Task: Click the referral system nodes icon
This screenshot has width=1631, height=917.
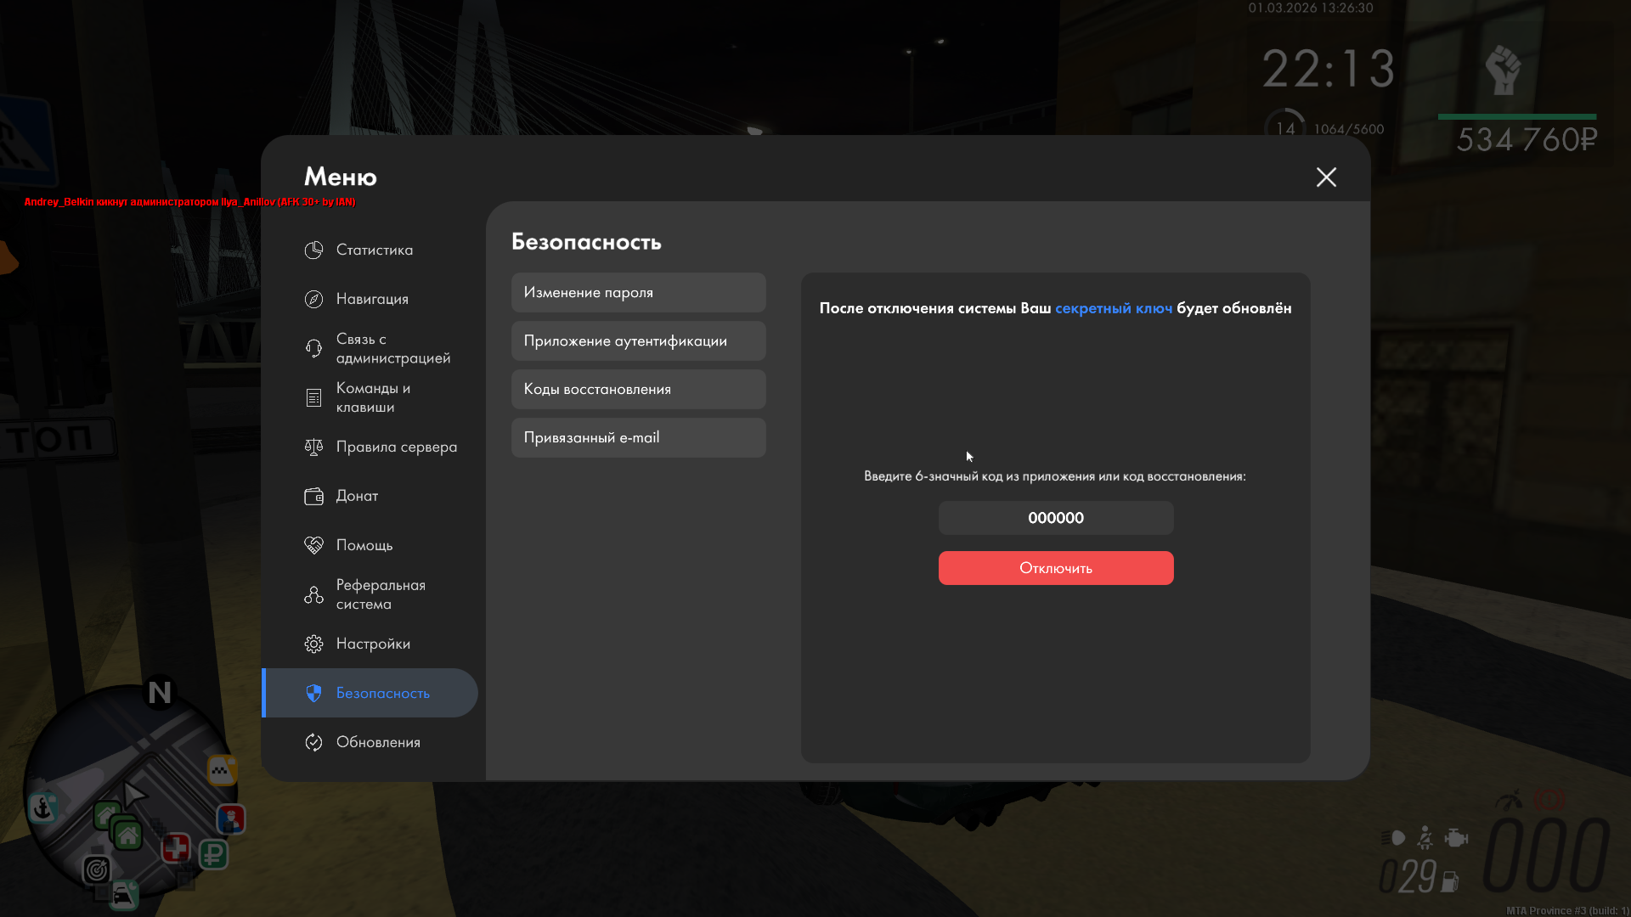Action: click(x=313, y=594)
